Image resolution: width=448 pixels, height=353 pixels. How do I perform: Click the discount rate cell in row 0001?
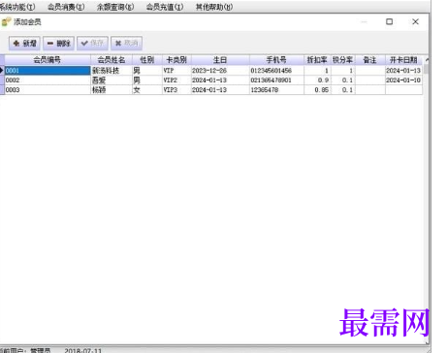(x=317, y=71)
